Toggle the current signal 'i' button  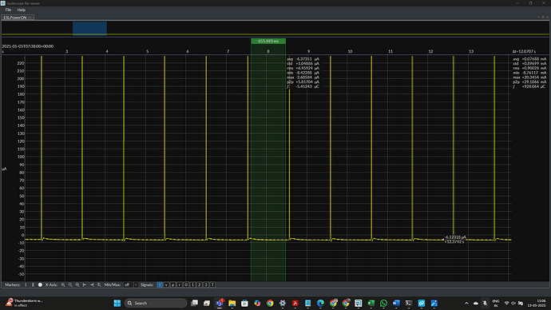(x=160, y=284)
